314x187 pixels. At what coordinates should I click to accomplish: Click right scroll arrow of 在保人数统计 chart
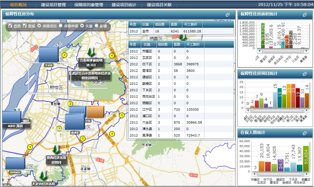coord(307,174)
